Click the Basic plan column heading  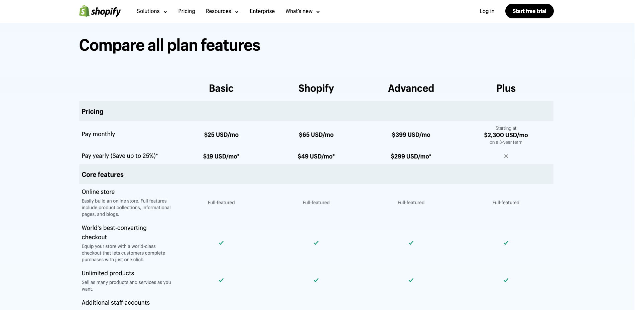[x=221, y=88]
